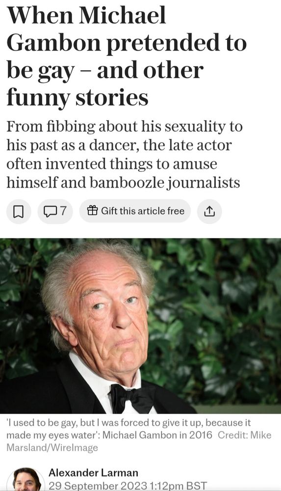Image resolution: width=281 pixels, height=491 pixels.
Task: Click the gift box icon
Action: [x=92, y=211]
